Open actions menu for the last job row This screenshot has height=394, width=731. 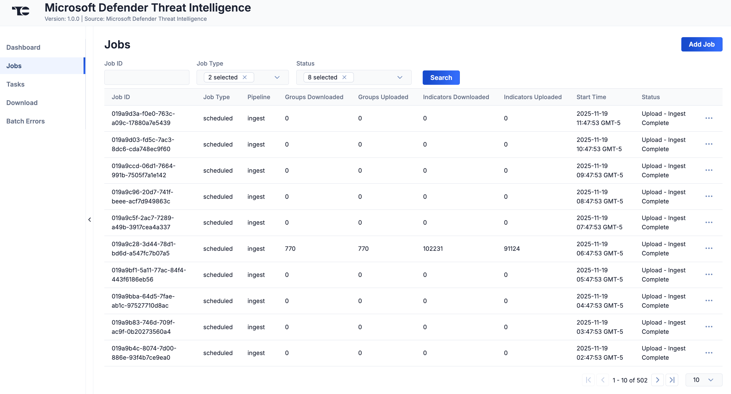tap(709, 352)
